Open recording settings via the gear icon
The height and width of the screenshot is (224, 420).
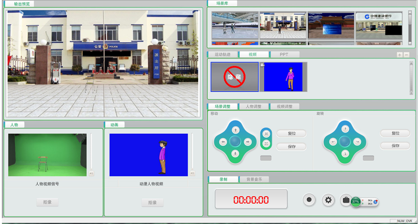coord(328,200)
